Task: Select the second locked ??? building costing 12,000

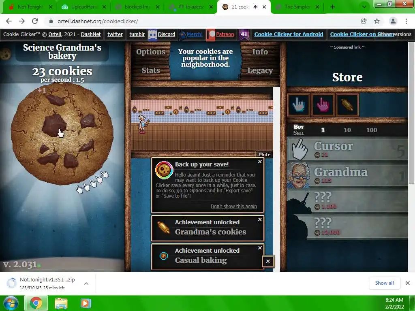Action: click(x=347, y=227)
